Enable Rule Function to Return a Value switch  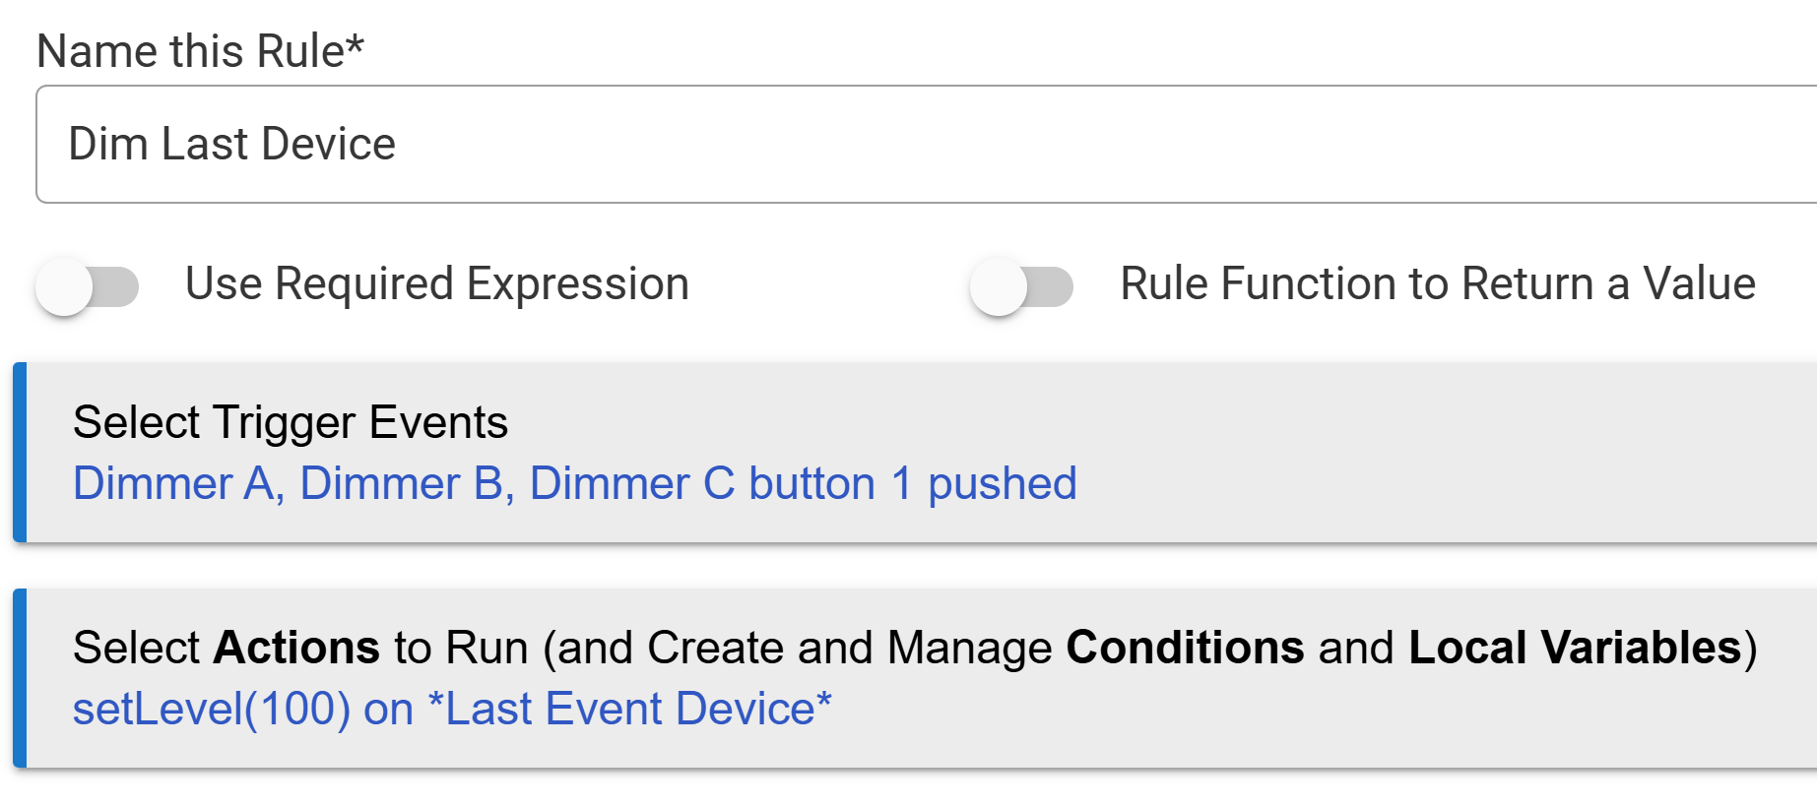tap(1021, 286)
